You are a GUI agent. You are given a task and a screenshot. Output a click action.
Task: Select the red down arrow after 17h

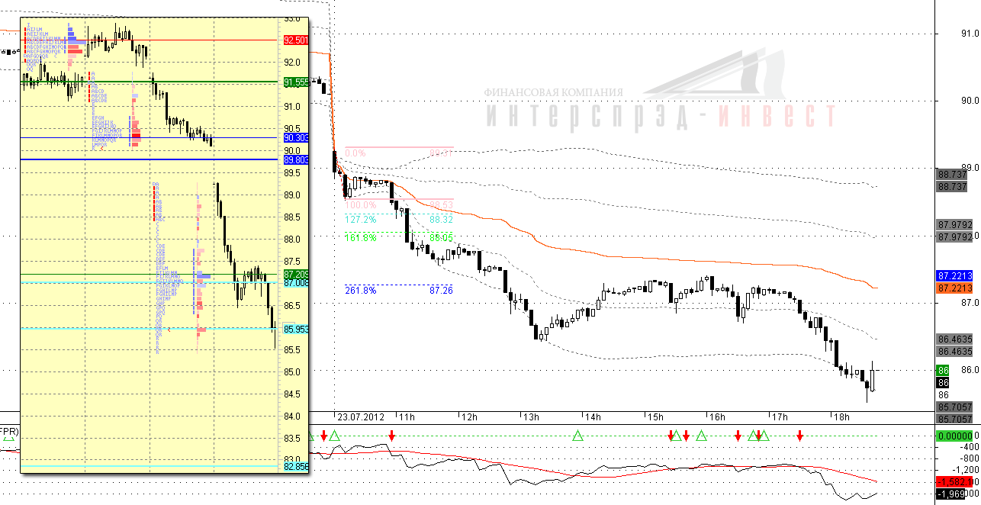coord(799,436)
